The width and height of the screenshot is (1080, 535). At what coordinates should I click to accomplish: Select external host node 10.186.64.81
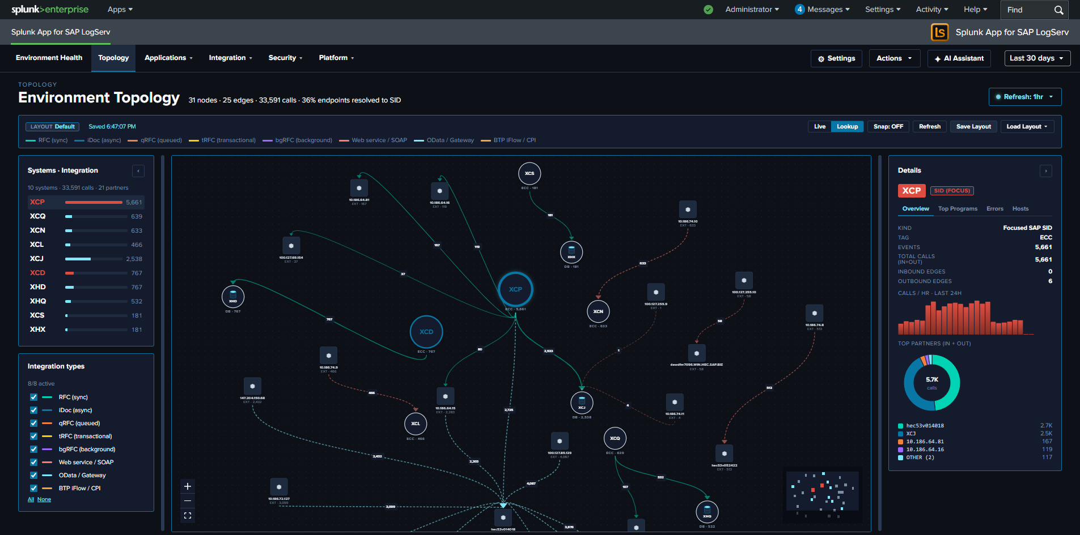coord(359,188)
